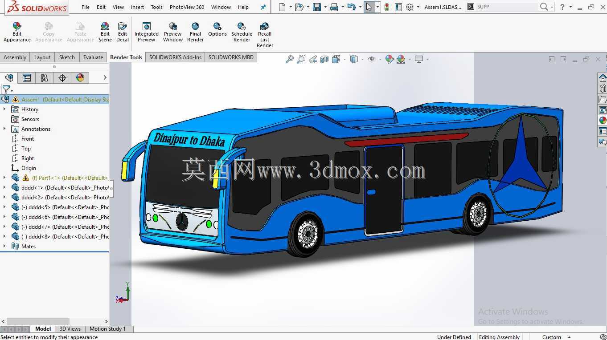Switch to SOLIDWORKS Add-Ins tab
Screen dimensions: 607x340
click(175, 57)
